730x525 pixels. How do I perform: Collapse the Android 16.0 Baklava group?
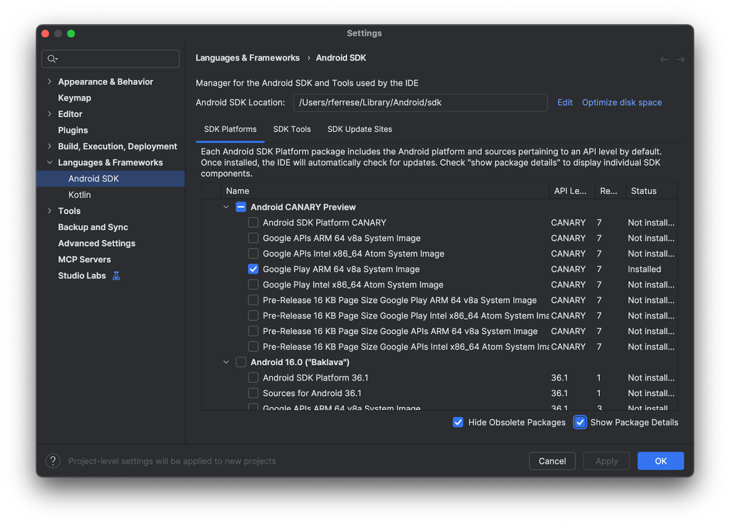226,362
